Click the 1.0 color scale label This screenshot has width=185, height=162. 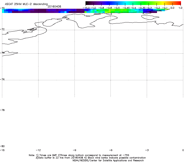coord(180,8)
